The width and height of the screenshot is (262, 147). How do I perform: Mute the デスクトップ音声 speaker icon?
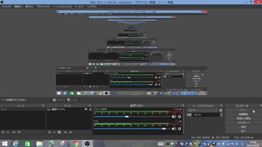click(x=174, y=117)
